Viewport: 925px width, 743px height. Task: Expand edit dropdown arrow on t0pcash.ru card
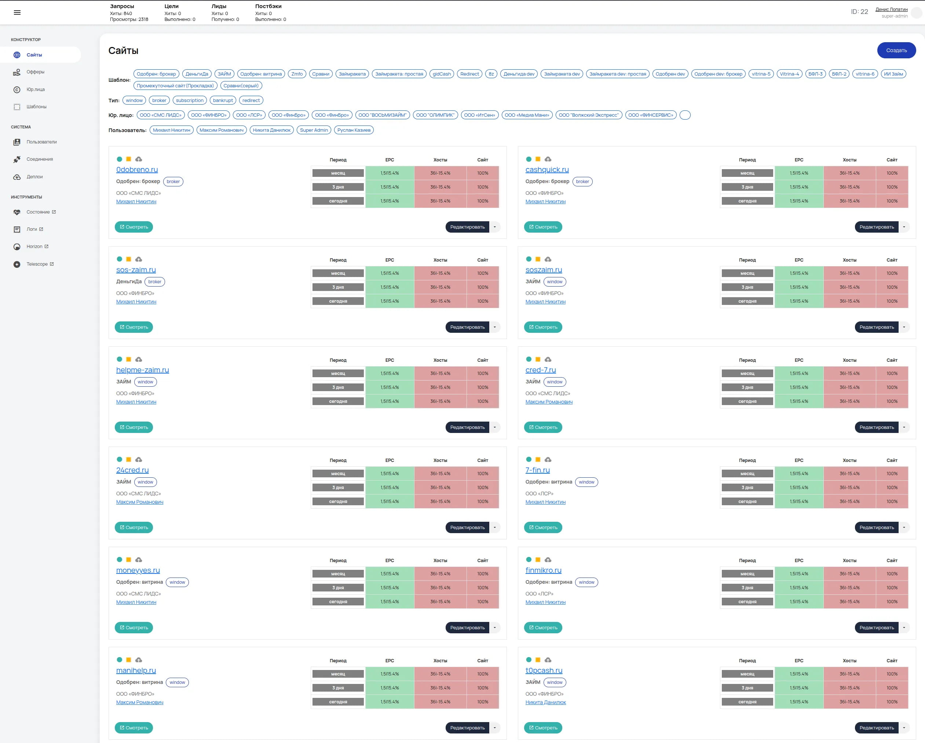(904, 728)
